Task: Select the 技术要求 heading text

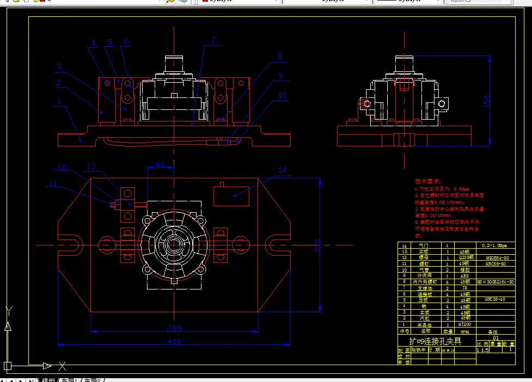Action: 428,181
